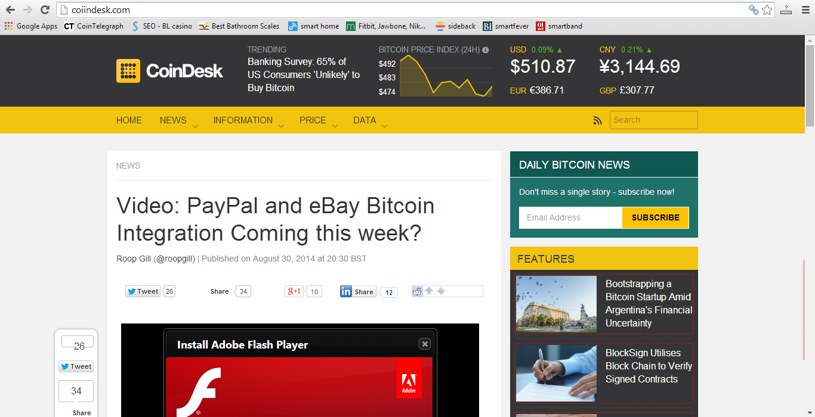The image size is (815, 417).
Task: Click the FEATURES section header
Action: (x=604, y=259)
